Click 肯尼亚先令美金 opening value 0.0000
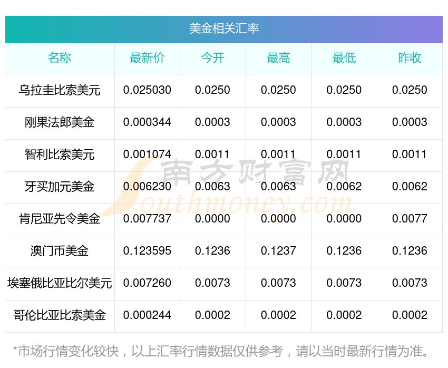This screenshot has width=448, height=368. coord(212,219)
